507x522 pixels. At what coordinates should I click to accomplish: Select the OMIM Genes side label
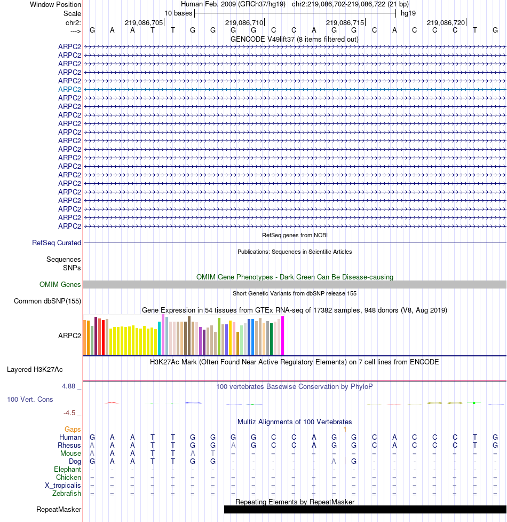pyautogui.click(x=60, y=284)
